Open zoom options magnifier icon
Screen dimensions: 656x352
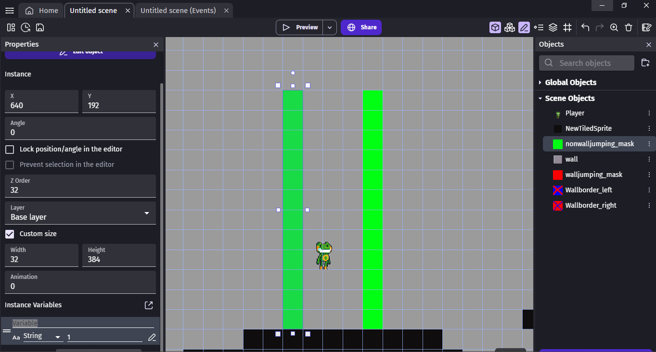[614, 27]
